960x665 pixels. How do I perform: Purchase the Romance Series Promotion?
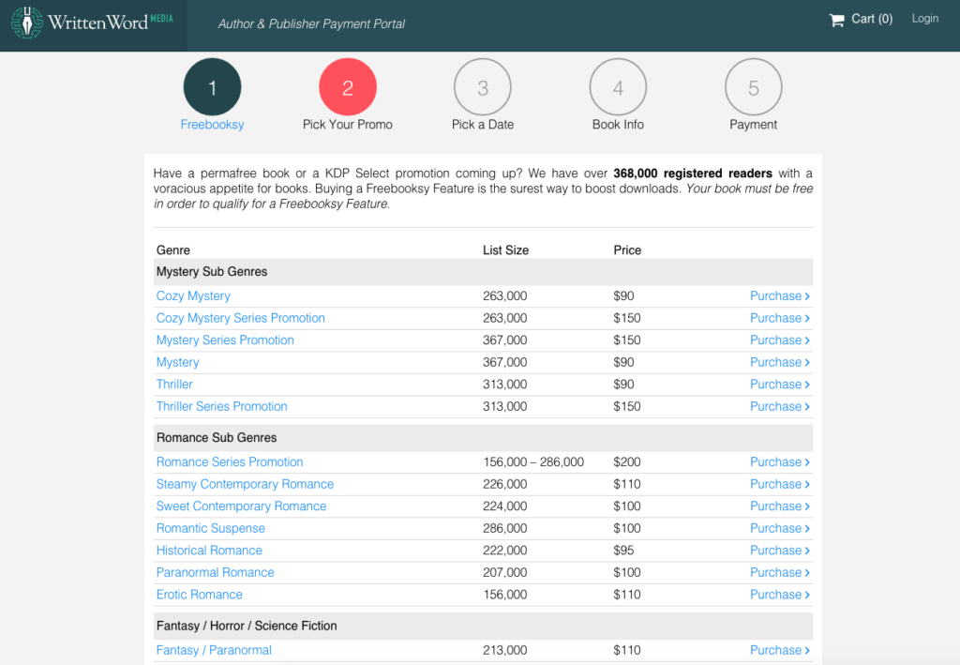coord(779,461)
